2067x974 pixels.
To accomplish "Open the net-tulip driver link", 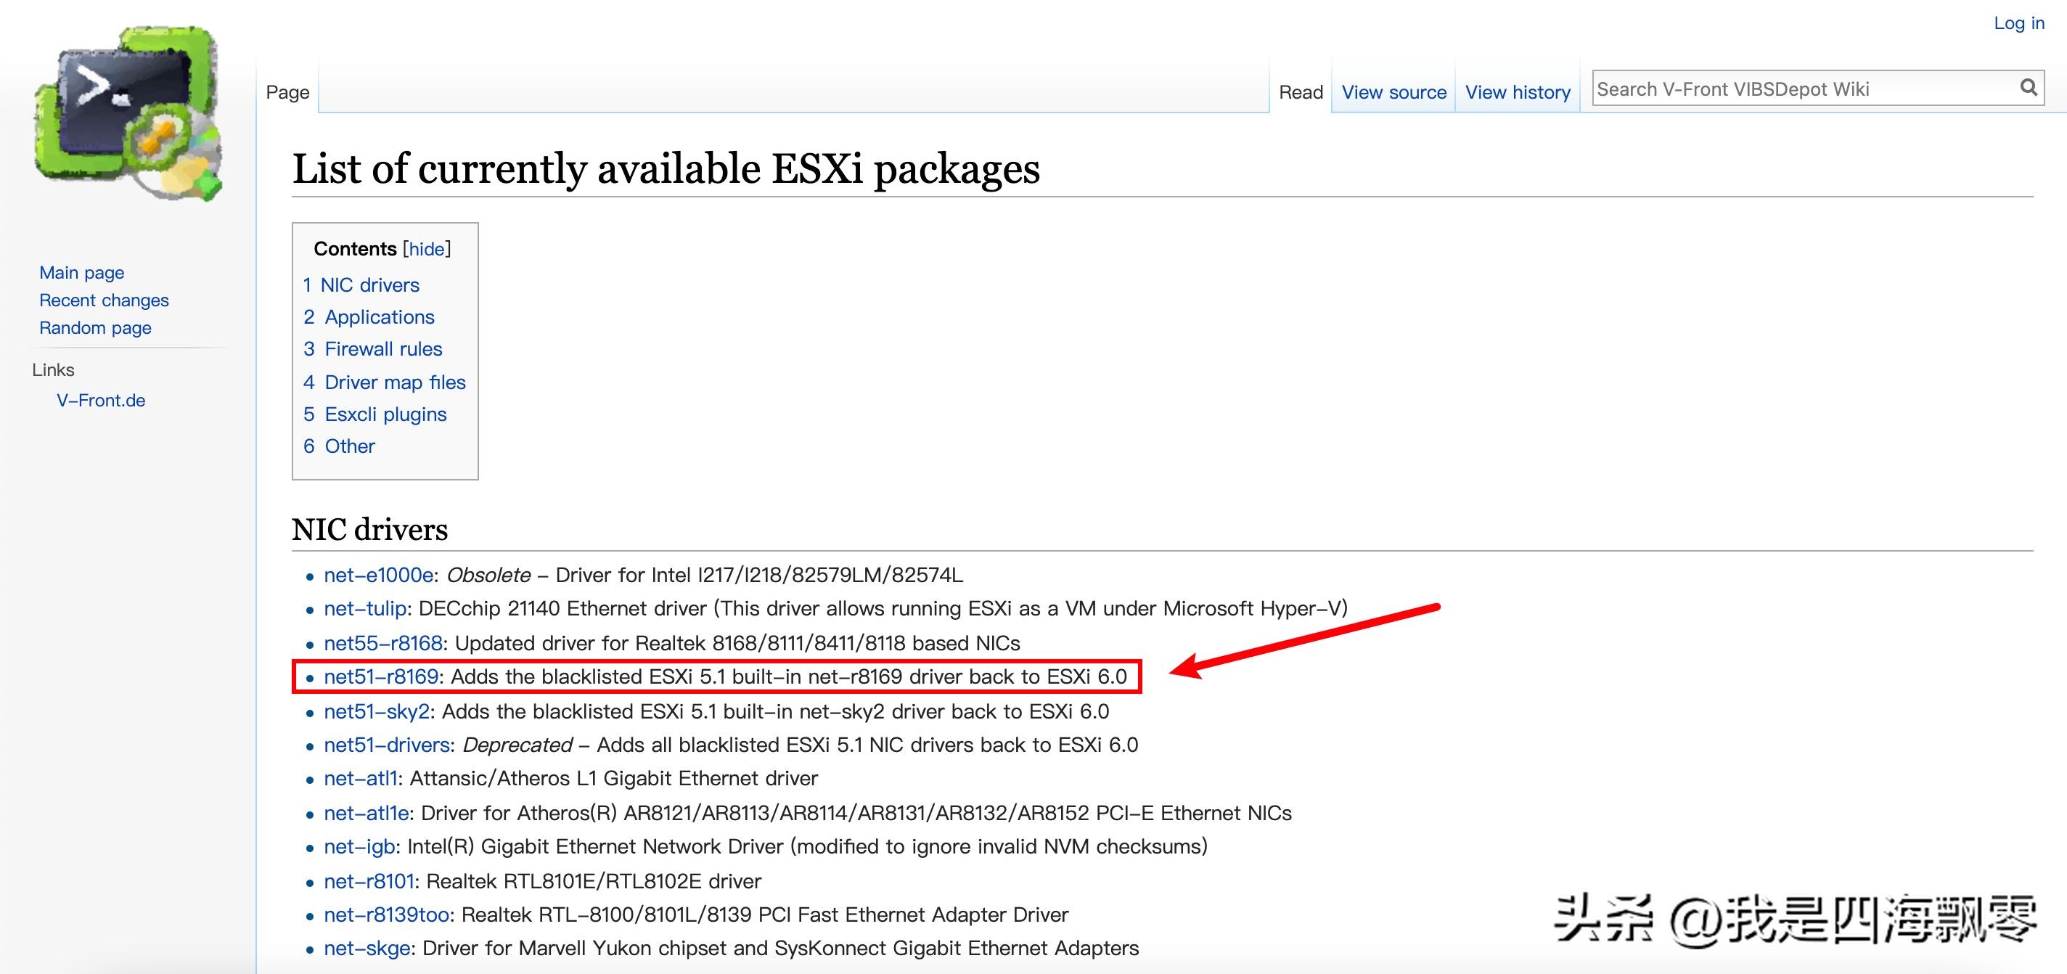I will pyautogui.click(x=365, y=609).
